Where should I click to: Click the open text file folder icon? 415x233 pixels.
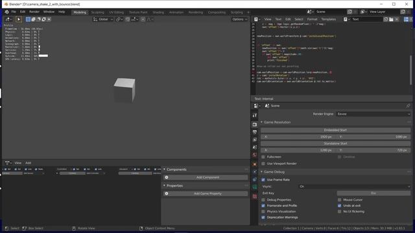click(391, 19)
